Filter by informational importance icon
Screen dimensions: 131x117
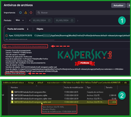pyautogui.click(x=20, y=13)
